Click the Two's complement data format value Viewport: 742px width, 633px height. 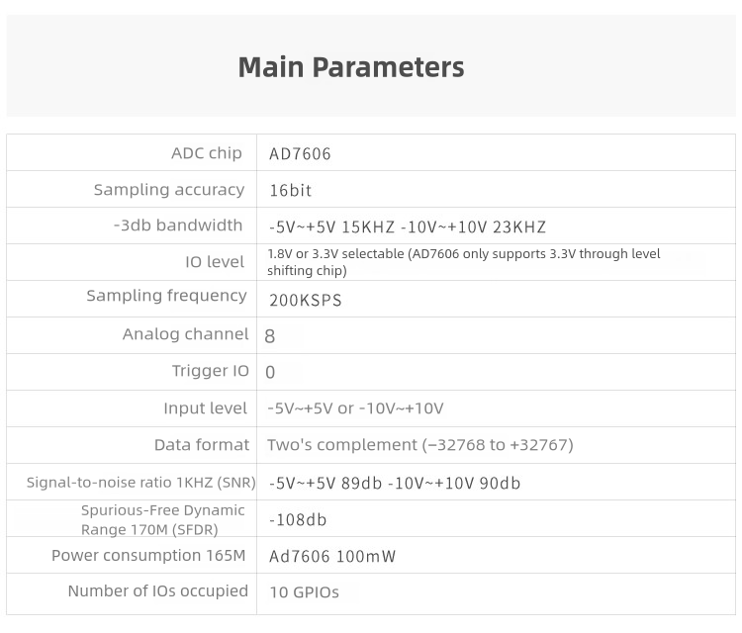[x=420, y=445]
